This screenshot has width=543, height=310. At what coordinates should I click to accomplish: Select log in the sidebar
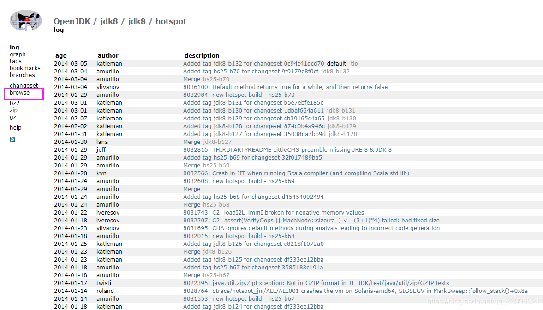point(14,47)
